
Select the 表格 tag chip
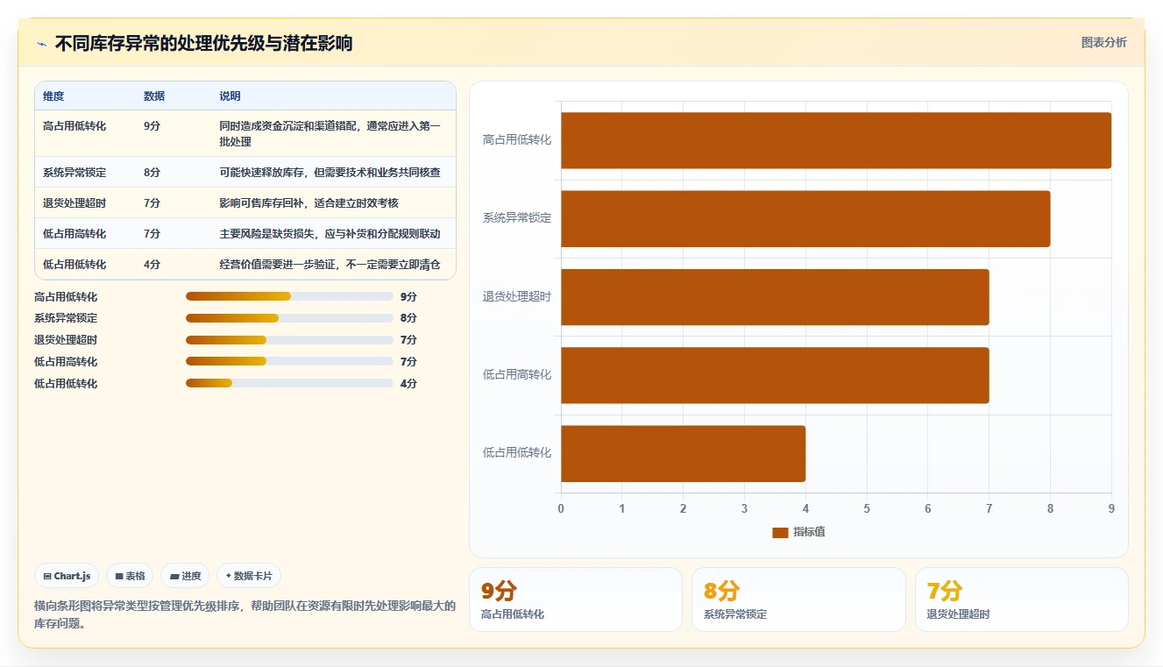pyautogui.click(x=130, y=576)
